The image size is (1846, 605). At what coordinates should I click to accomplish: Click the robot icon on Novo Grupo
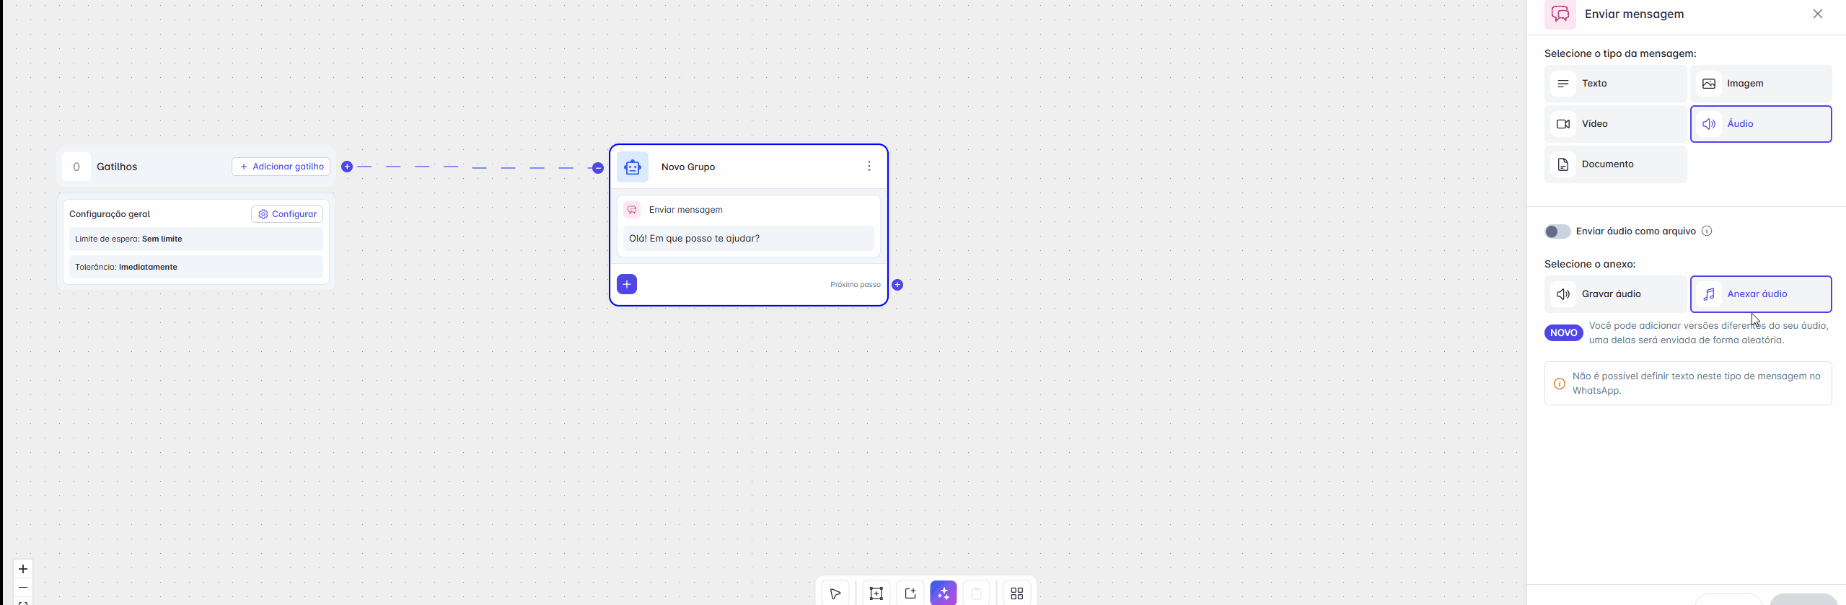[x=633, y=167]
